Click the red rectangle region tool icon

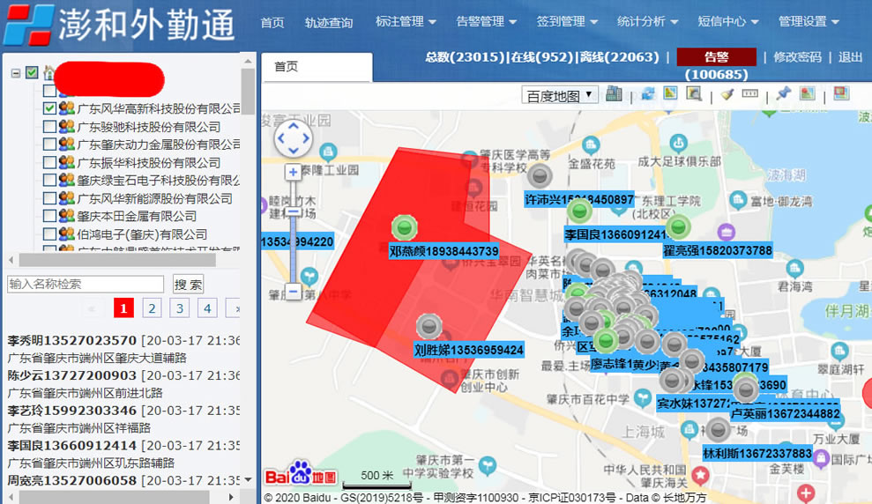841,93
